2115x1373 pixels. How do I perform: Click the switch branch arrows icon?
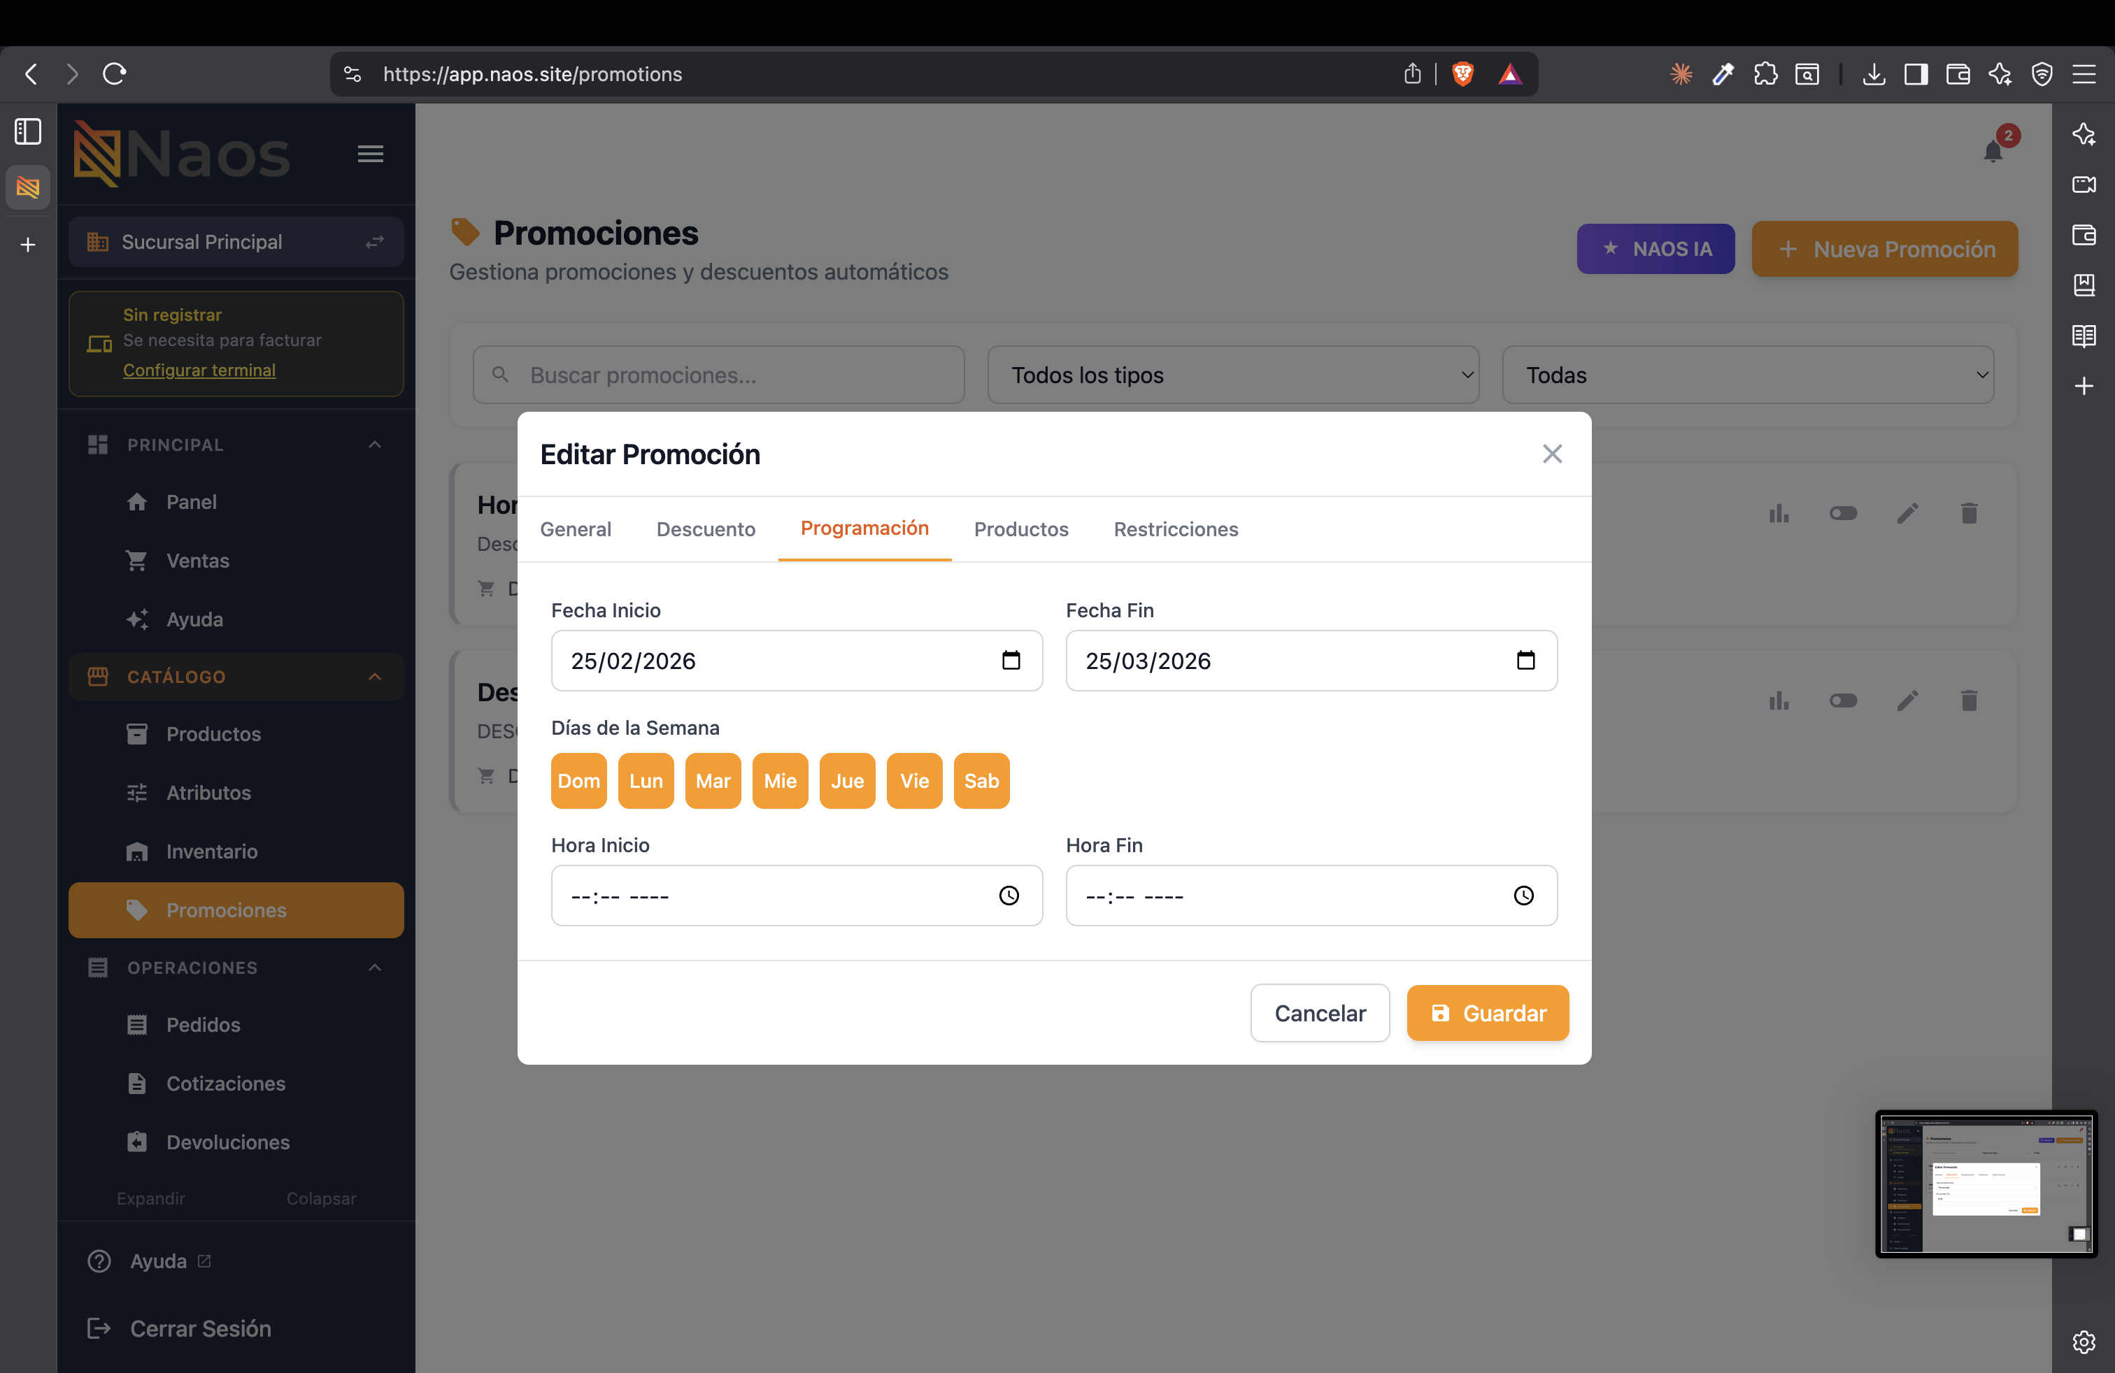pyautogui.click(x=375, y=242)
